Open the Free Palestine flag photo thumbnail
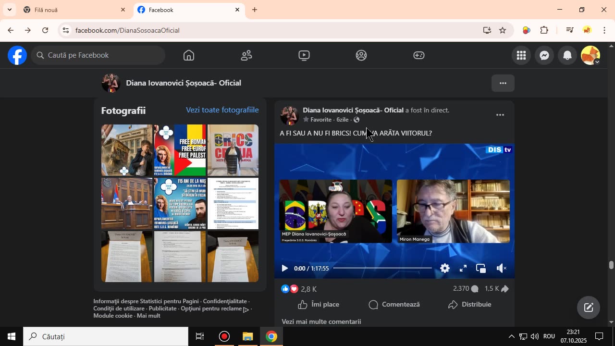This screenshot has width=615, height=346. click(x=180, y=150)
